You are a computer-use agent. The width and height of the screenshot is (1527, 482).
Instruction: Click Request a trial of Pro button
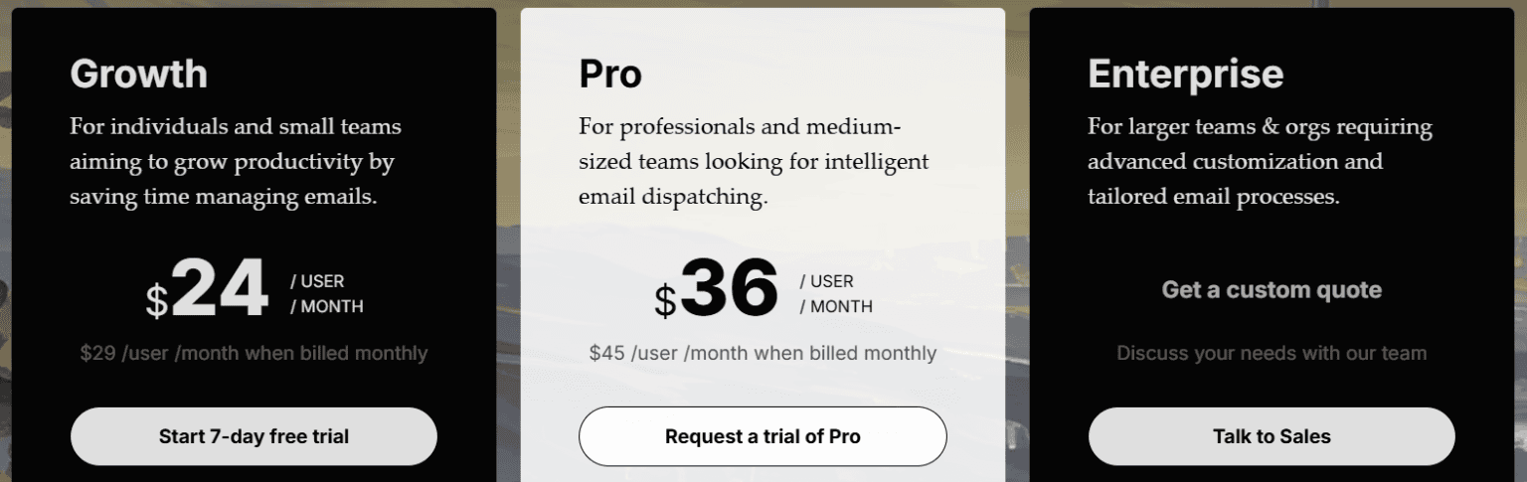pyautogui.click(x=763, y=436)
